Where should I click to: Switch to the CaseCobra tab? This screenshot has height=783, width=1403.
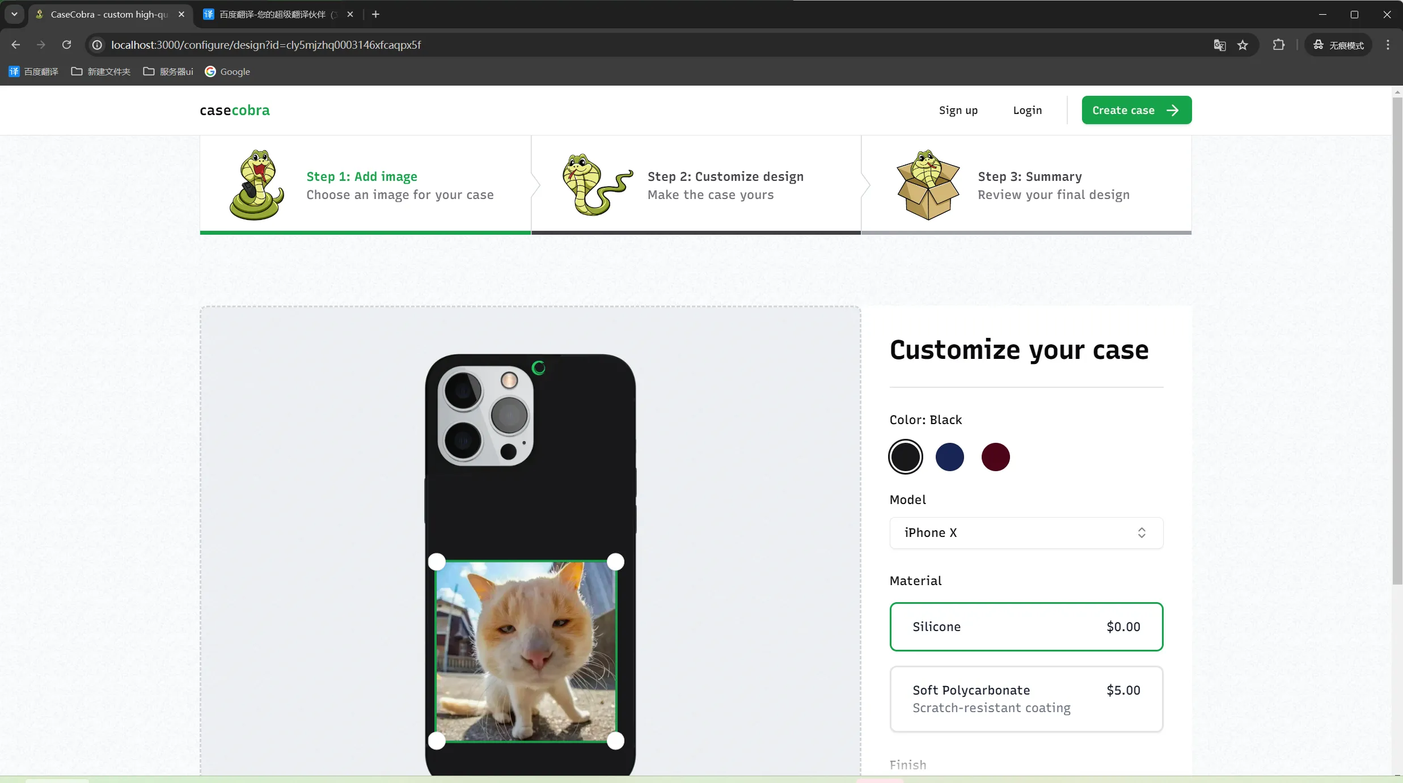click(109, 14)
